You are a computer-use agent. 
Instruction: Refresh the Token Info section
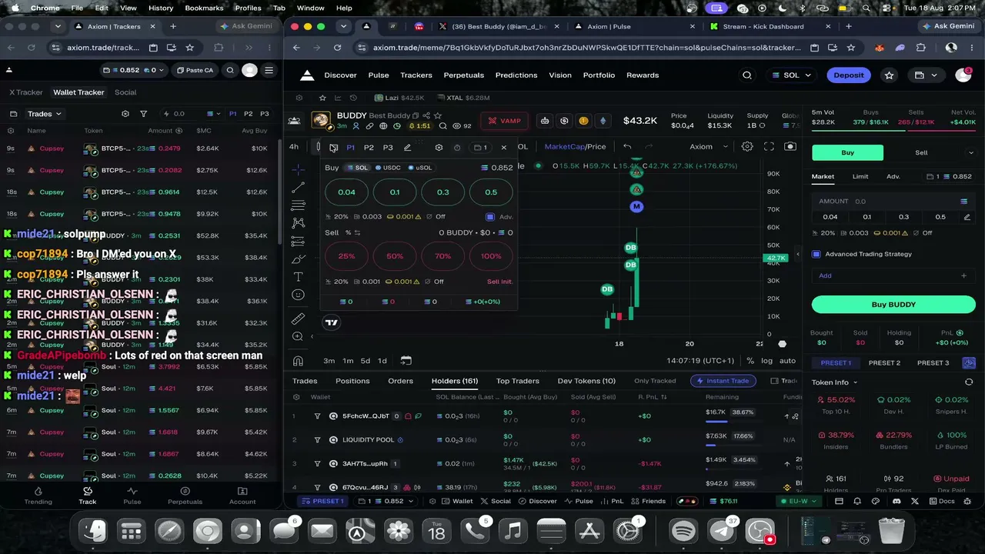click(969, 382)
